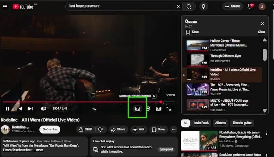This screenshot has width=274, height=157.
Task: Skip to previous video
Action: [20, 109]
